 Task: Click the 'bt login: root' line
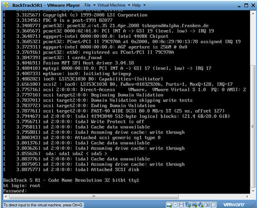click(x=21, y=185)
